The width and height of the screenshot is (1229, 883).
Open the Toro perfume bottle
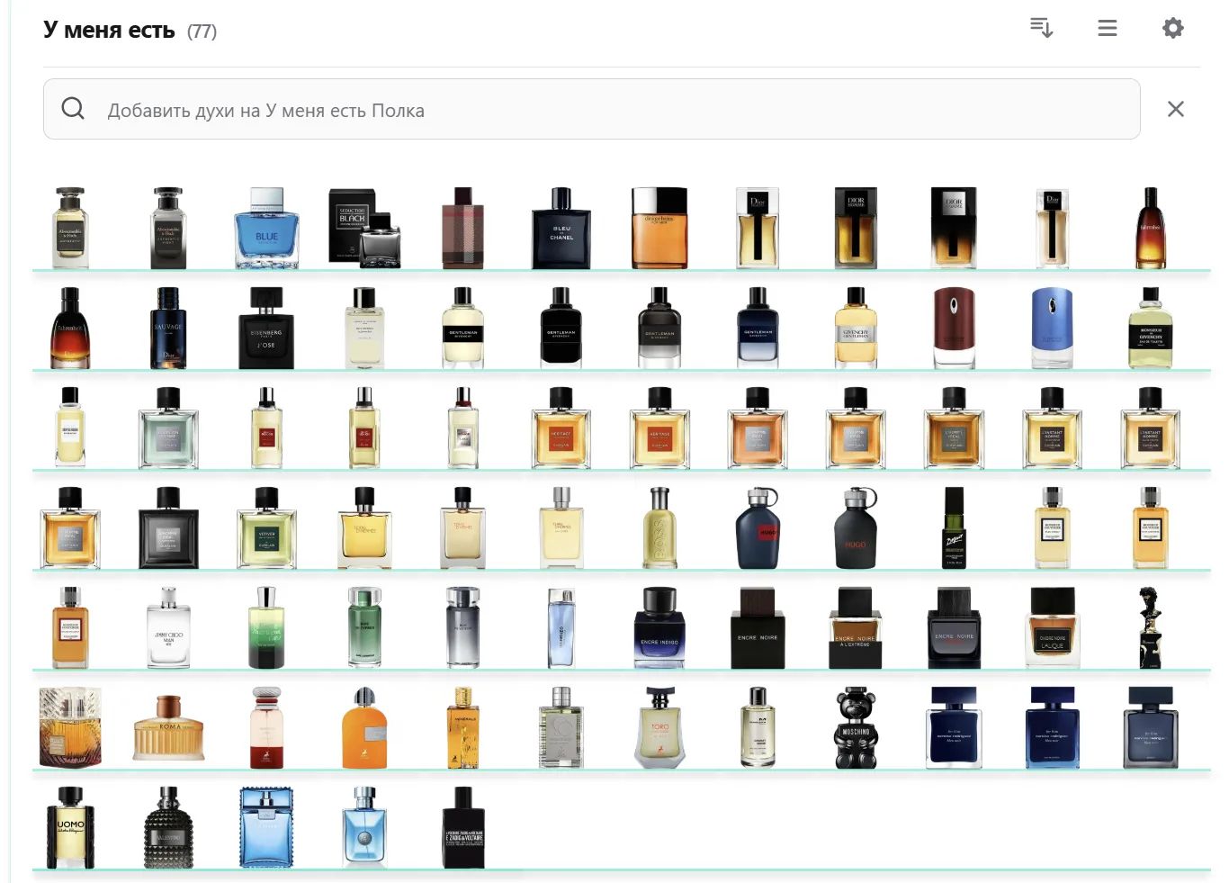[659, 727]
